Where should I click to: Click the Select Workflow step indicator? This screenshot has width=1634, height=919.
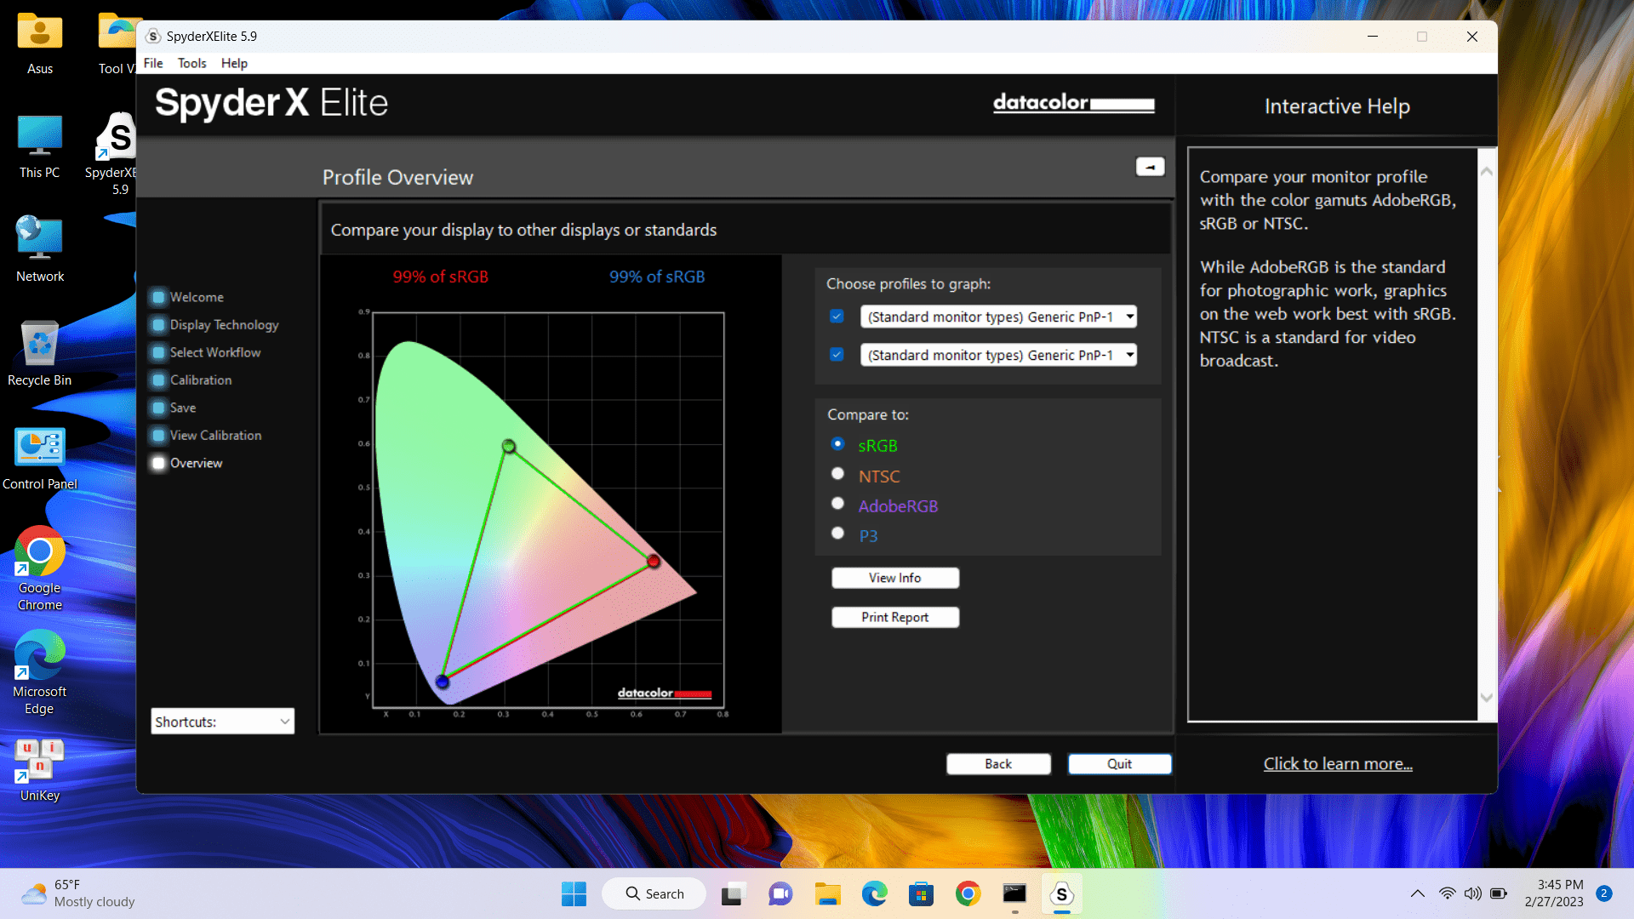(x=158, y=352)
